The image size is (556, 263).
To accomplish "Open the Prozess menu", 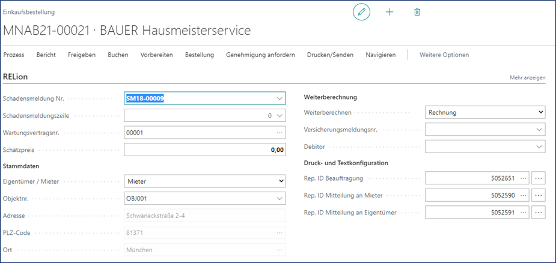I will 13,55.
